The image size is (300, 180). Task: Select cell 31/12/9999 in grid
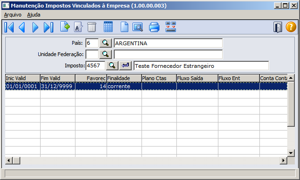click(58, 86)
